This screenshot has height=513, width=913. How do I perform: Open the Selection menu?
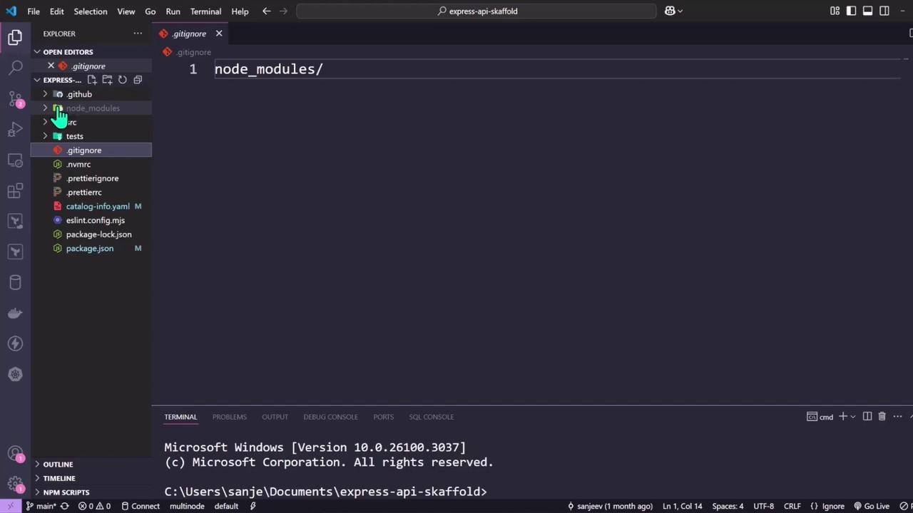[91, 11]
